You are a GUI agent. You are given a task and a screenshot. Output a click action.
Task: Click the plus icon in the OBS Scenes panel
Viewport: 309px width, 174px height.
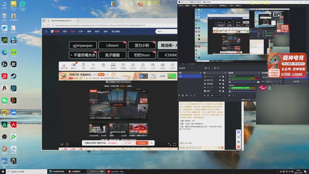179,96
